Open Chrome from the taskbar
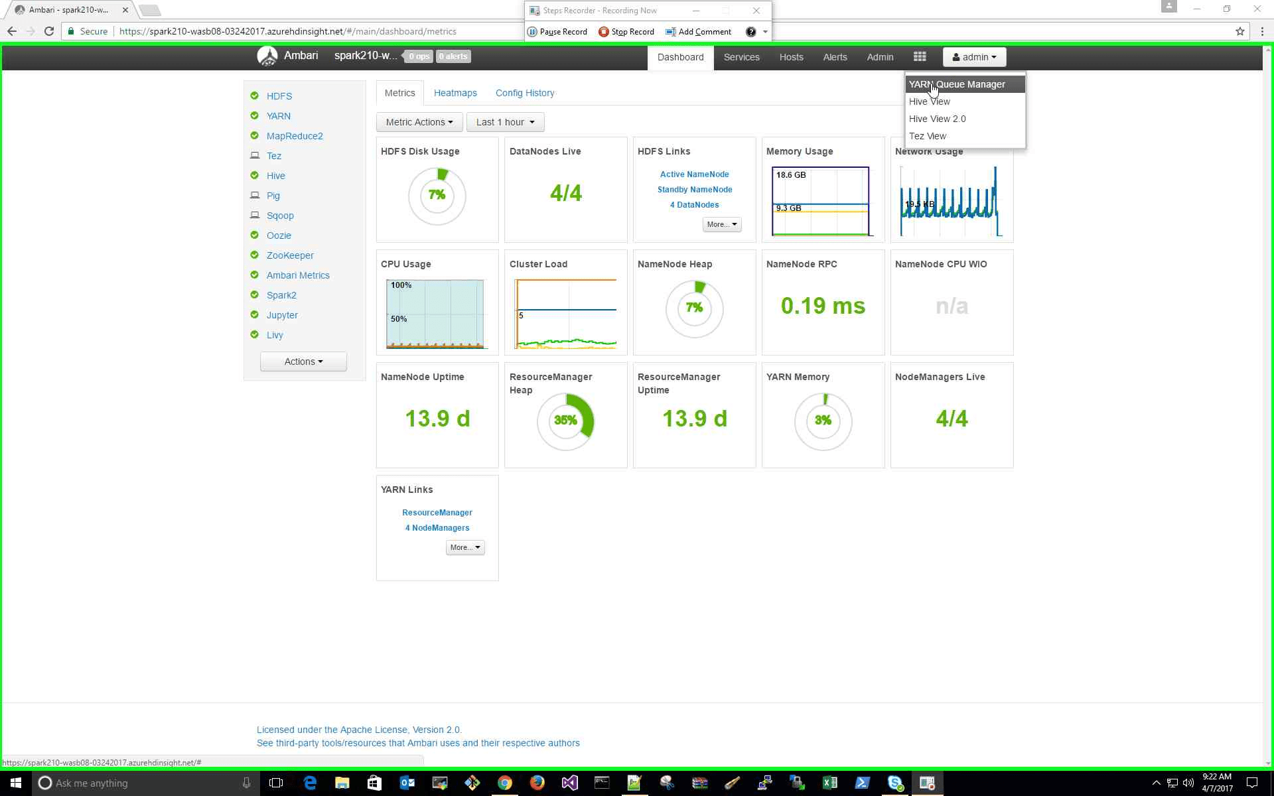1274x796 pixels. click(x=504, y=783)
